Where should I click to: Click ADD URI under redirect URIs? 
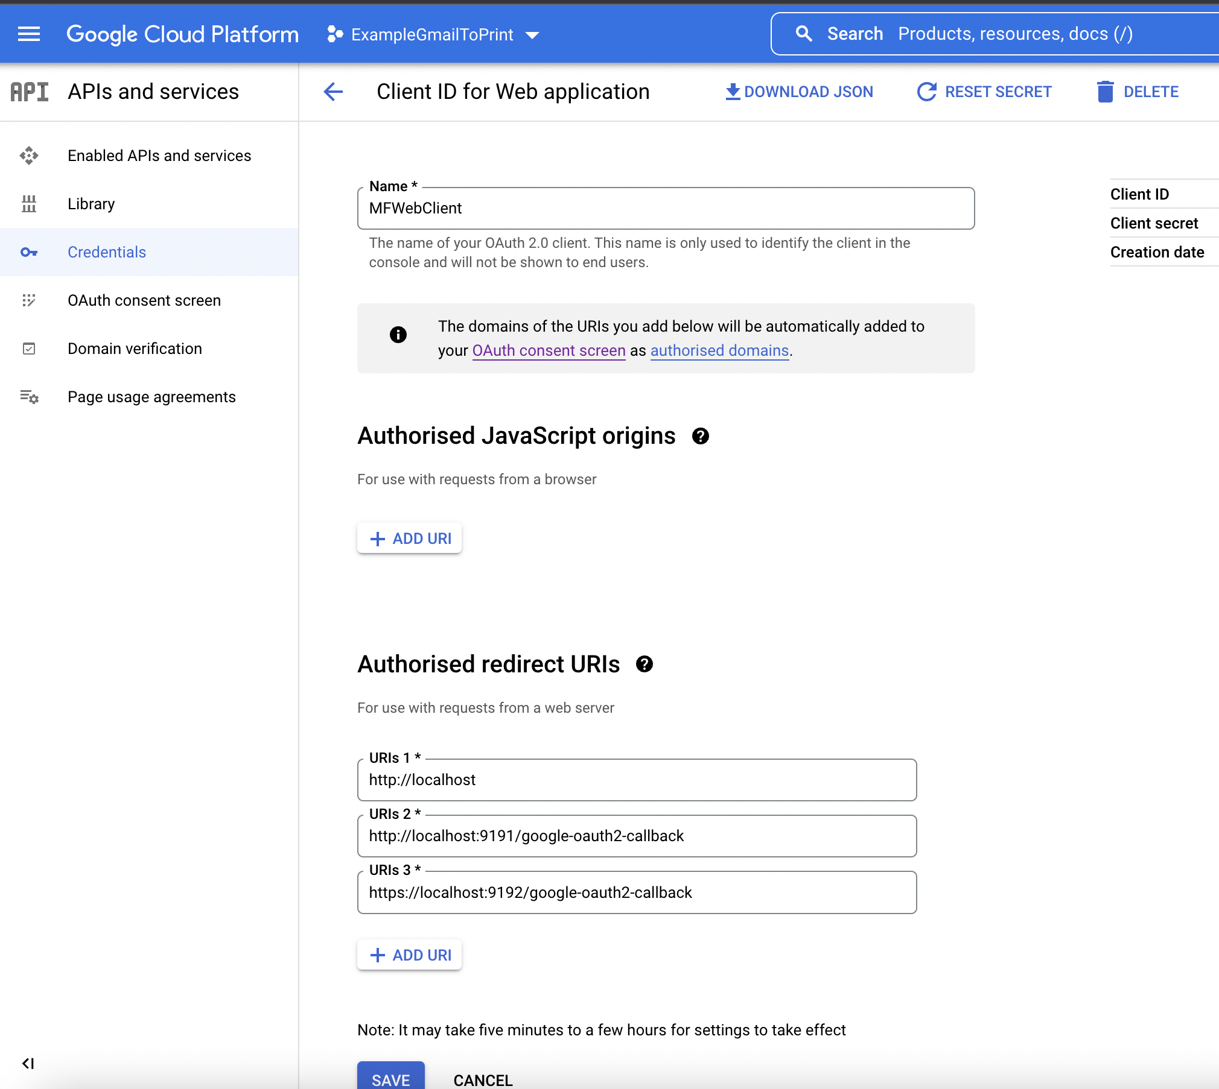[x=410, y=955]
